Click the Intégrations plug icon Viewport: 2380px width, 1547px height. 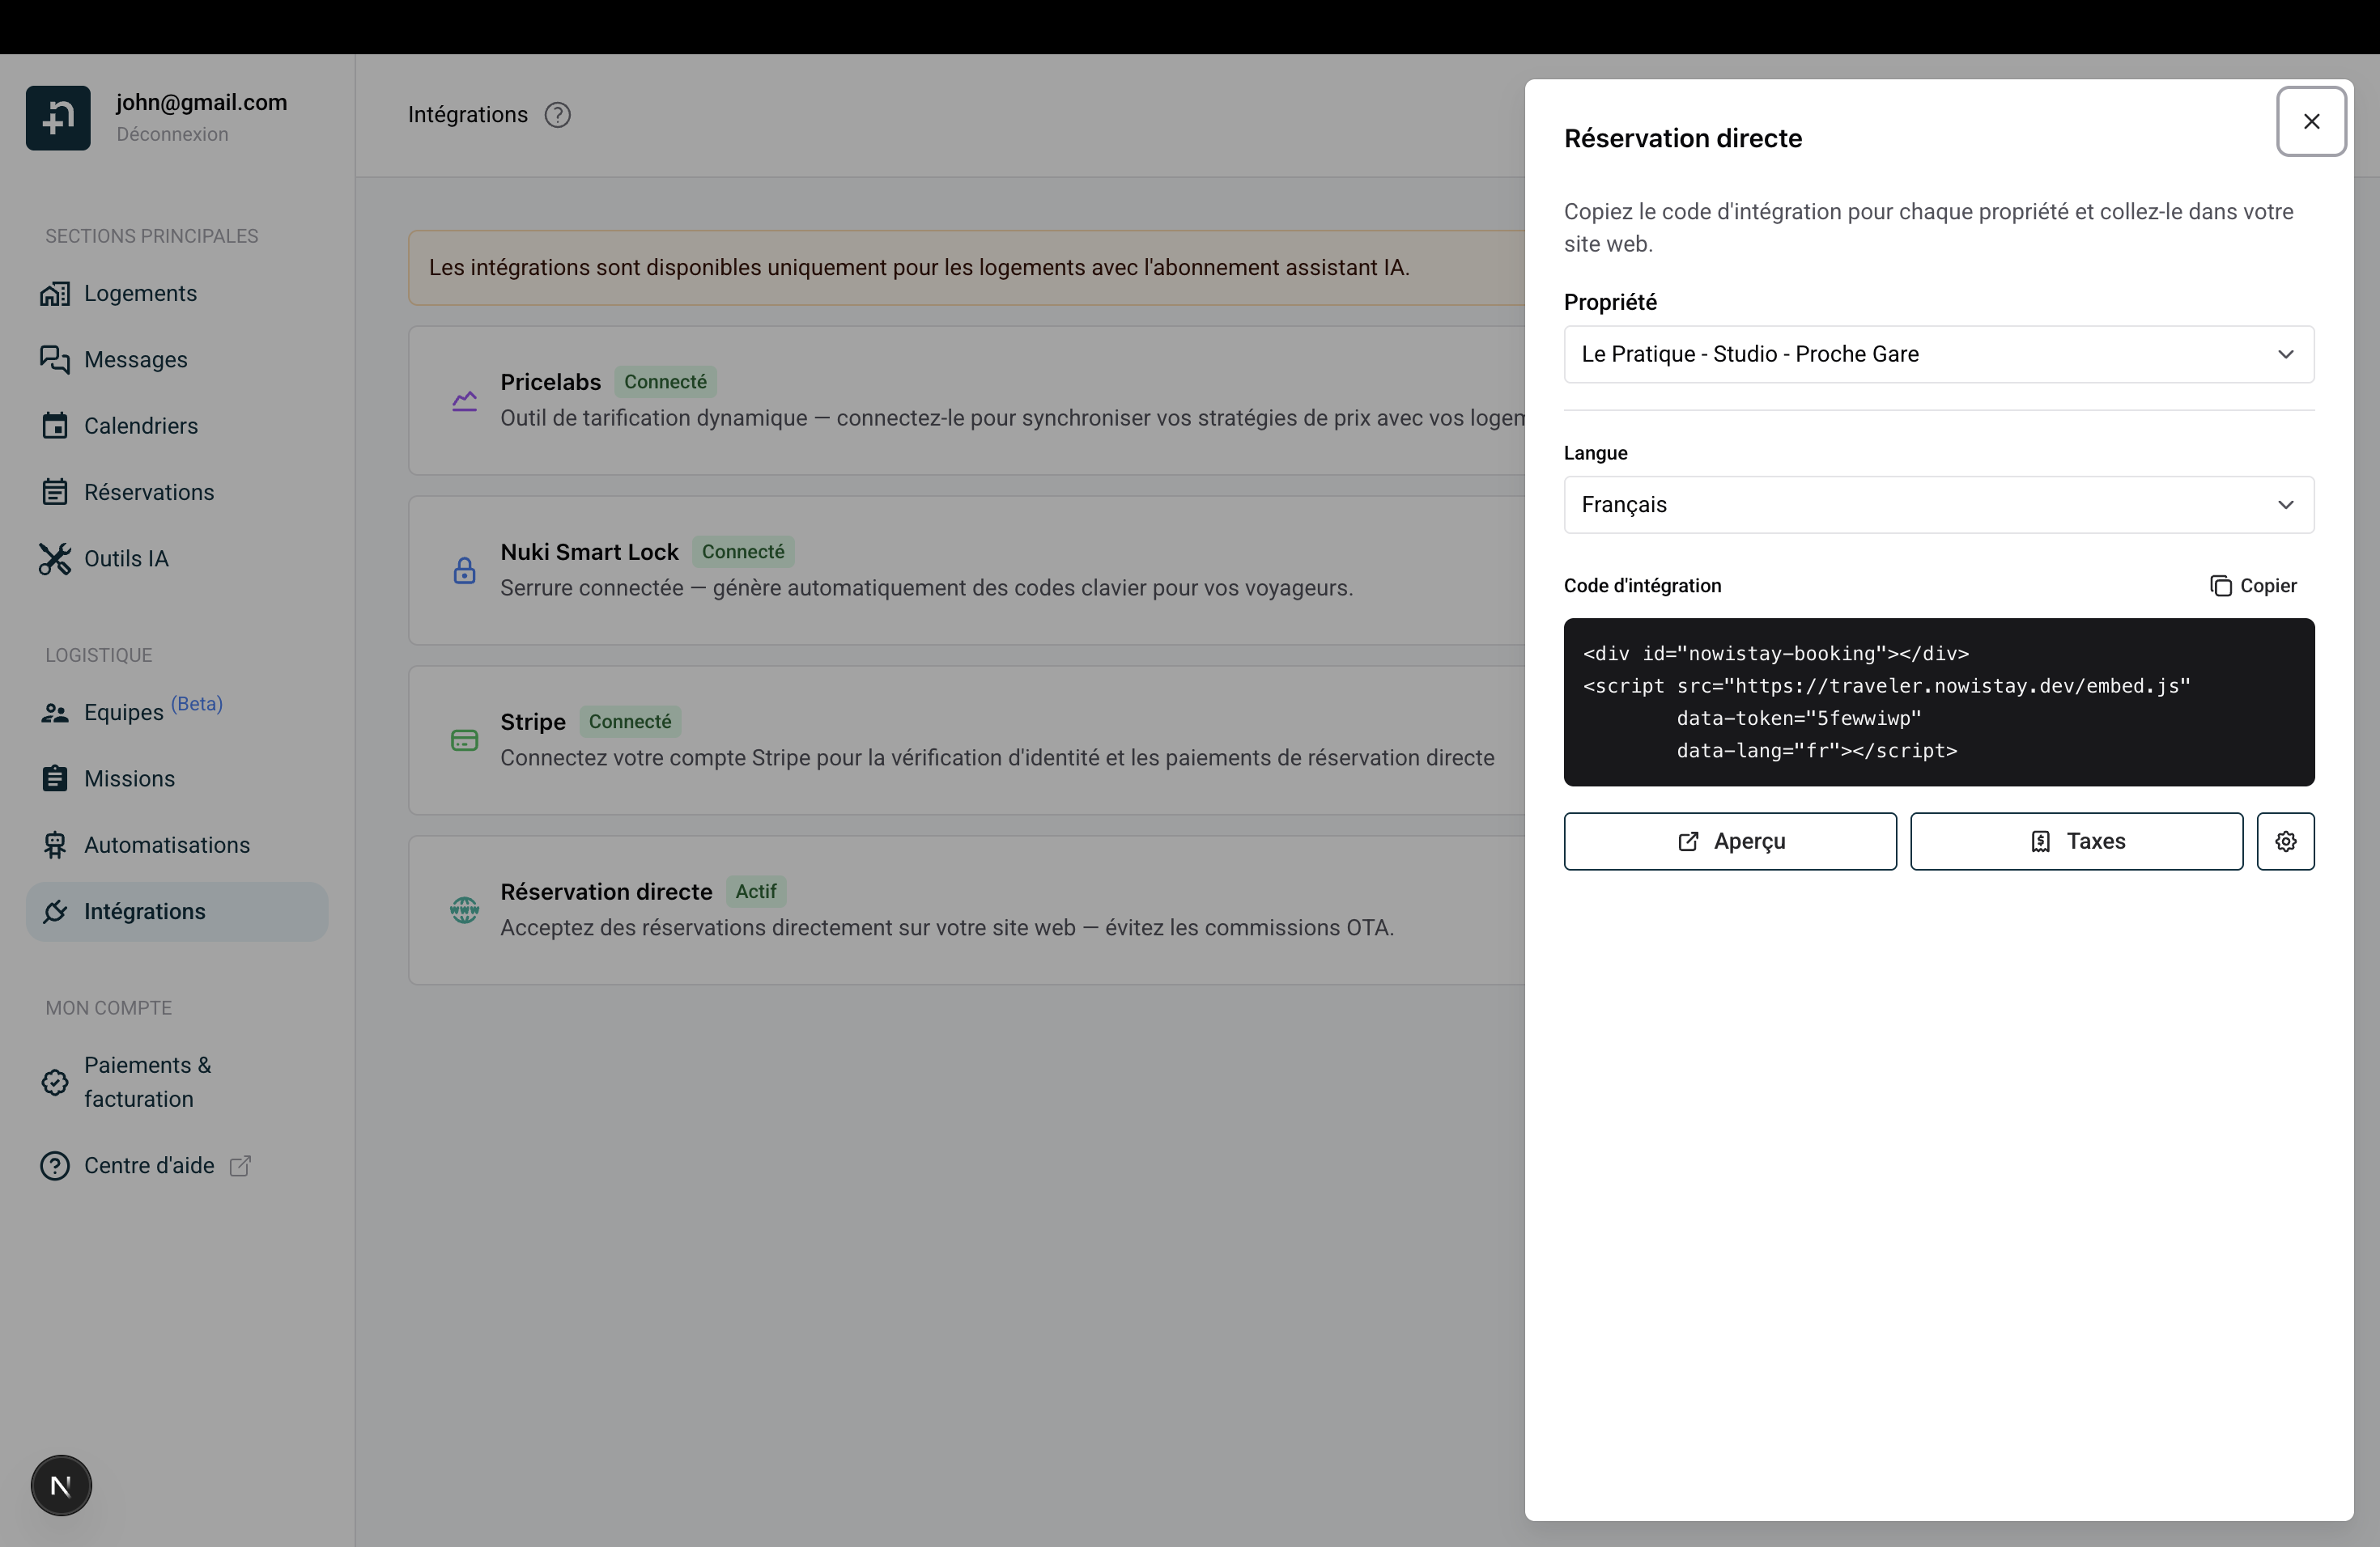pyautogui.click(x=55, y=911)
